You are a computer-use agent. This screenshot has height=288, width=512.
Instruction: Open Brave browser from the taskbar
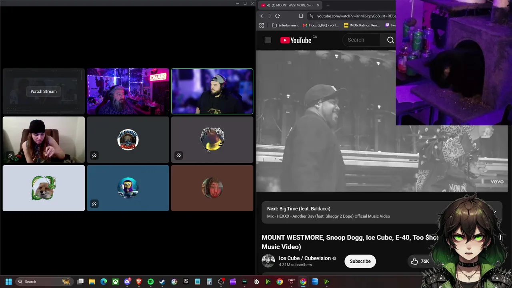[139, 282]
